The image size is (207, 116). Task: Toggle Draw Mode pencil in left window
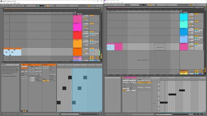(x=87, y=6)
